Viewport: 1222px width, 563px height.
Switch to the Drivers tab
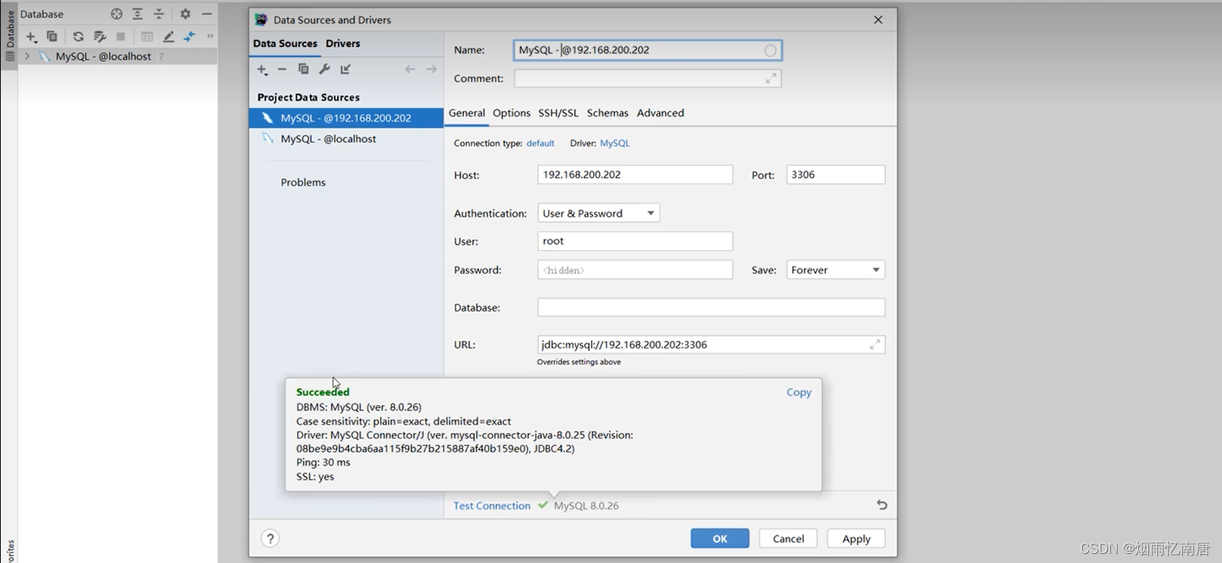[x=343, y=44]
